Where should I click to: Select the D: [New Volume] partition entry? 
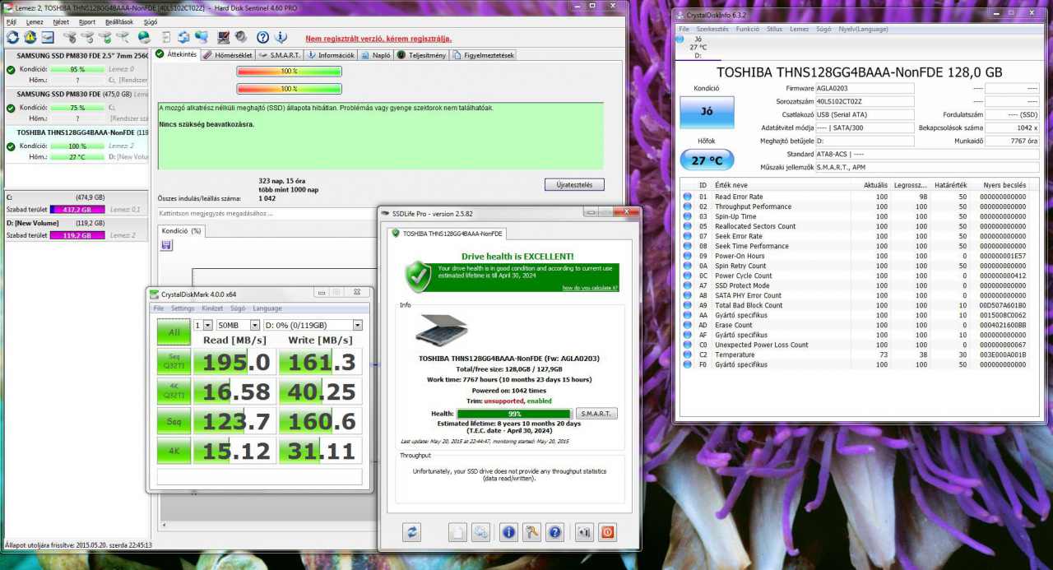point(76,229)
